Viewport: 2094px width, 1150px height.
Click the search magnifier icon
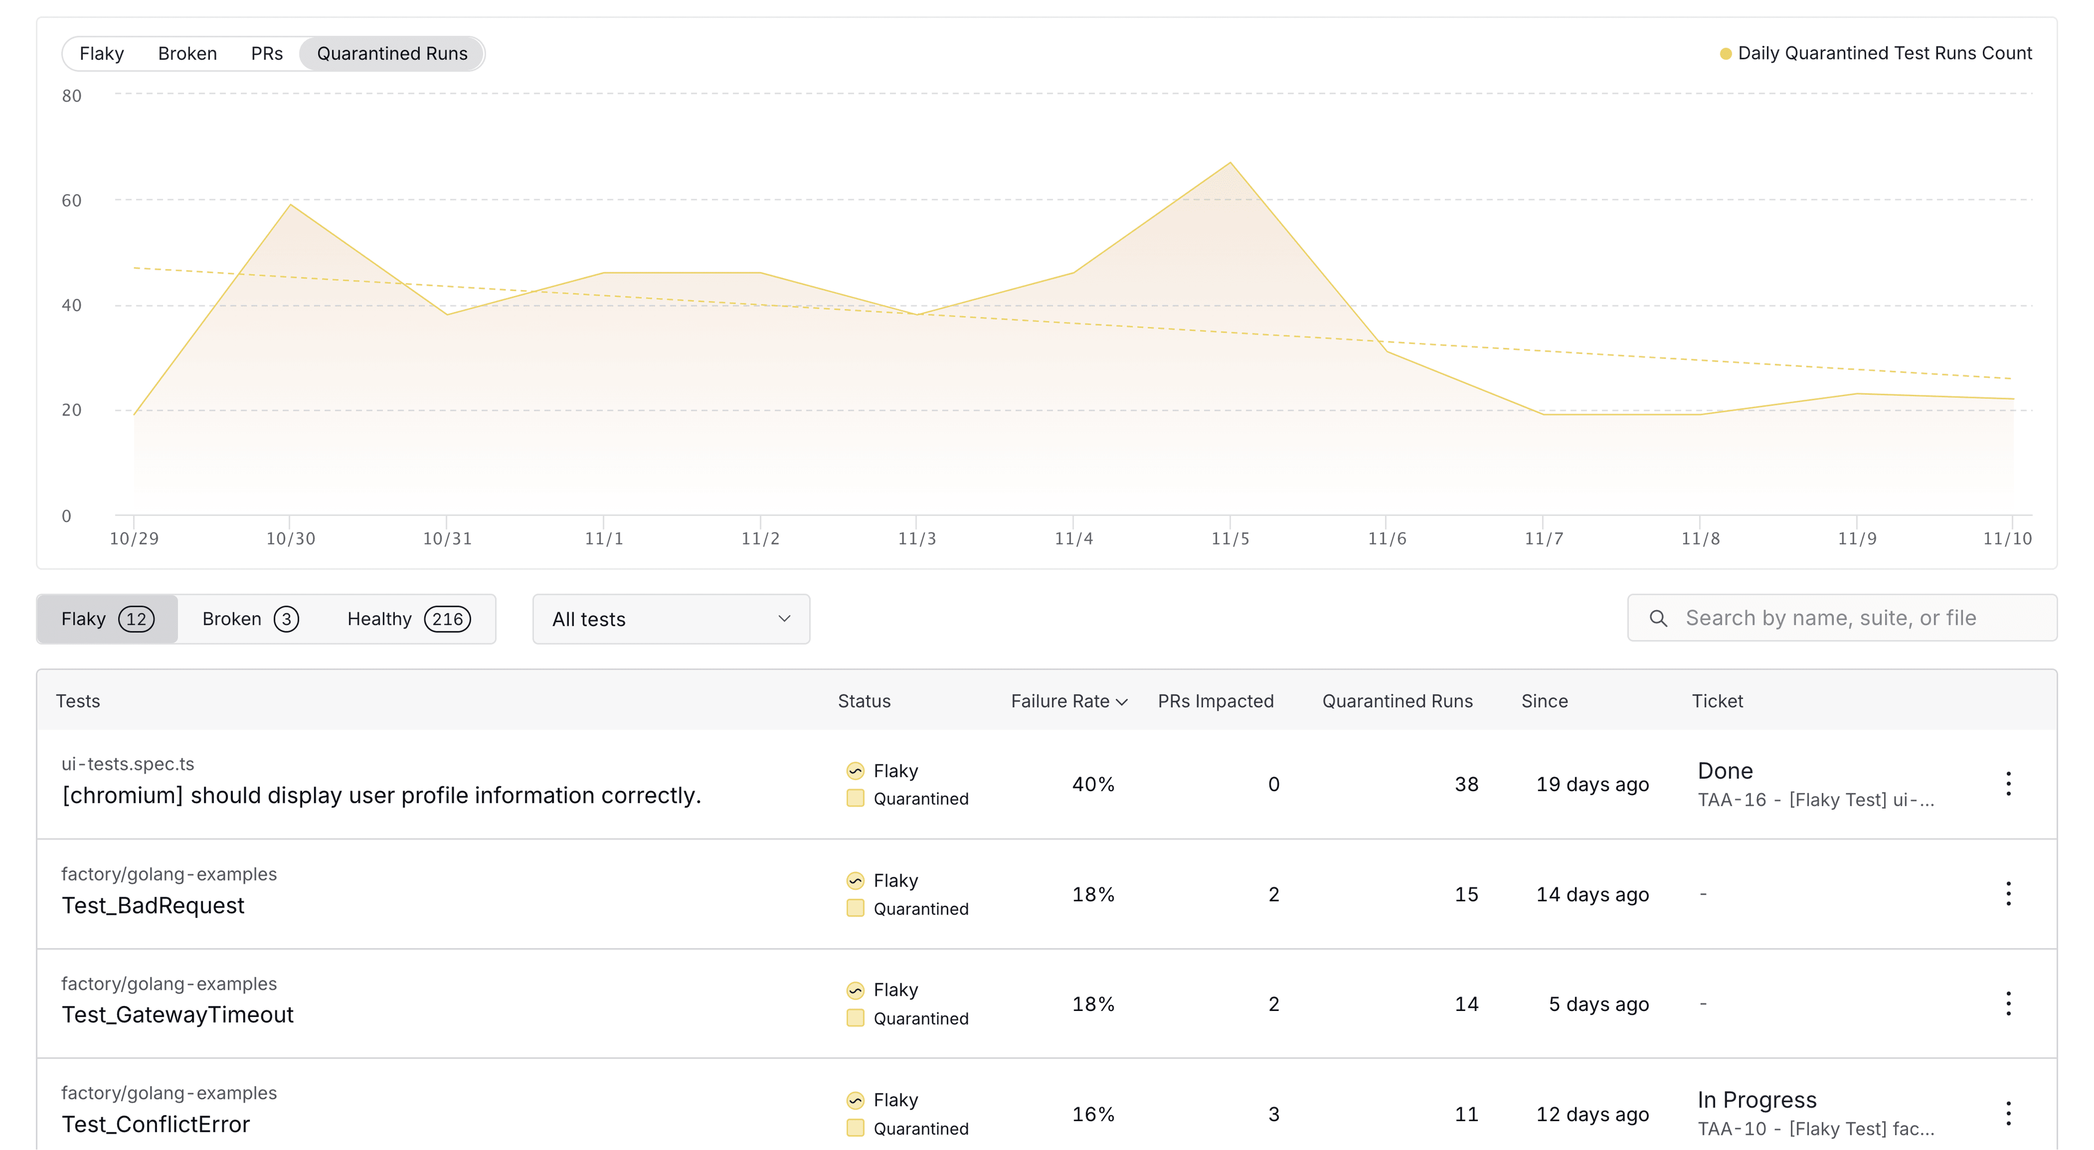[1658, 618]
